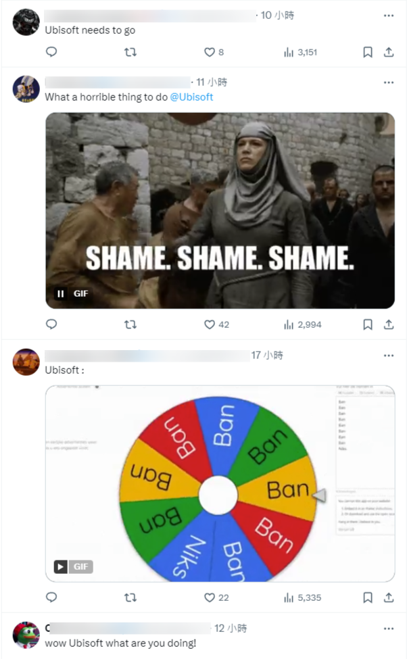Share the Ban wheel tweet

389,597
